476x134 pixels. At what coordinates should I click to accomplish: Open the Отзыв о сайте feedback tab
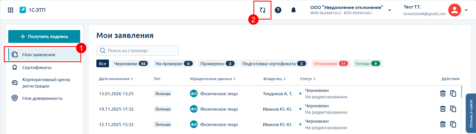471,113
